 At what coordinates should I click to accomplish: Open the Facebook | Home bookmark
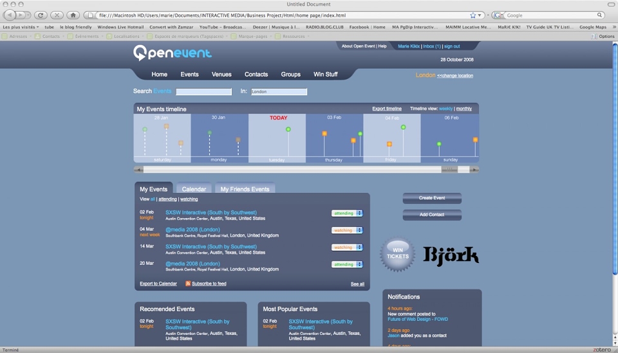[368, 27]
